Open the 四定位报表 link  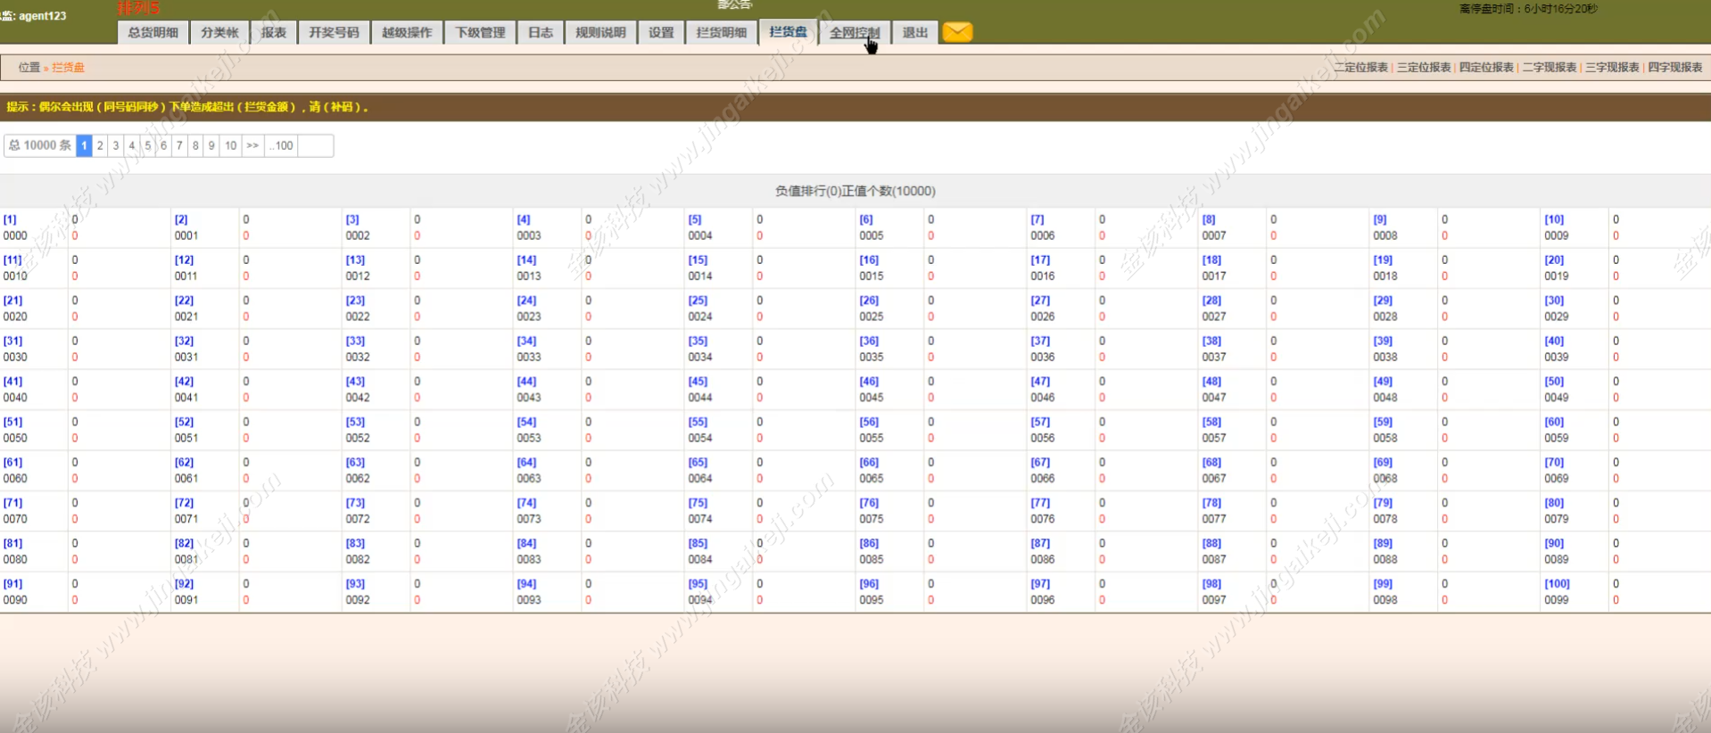click(1486, 67)
